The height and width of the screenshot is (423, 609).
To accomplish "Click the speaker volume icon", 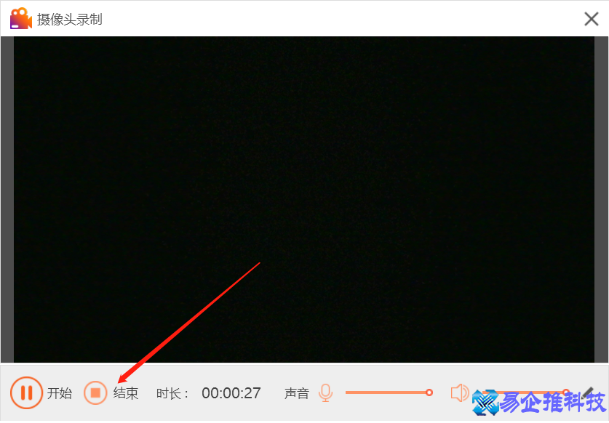I will point(460,392).
